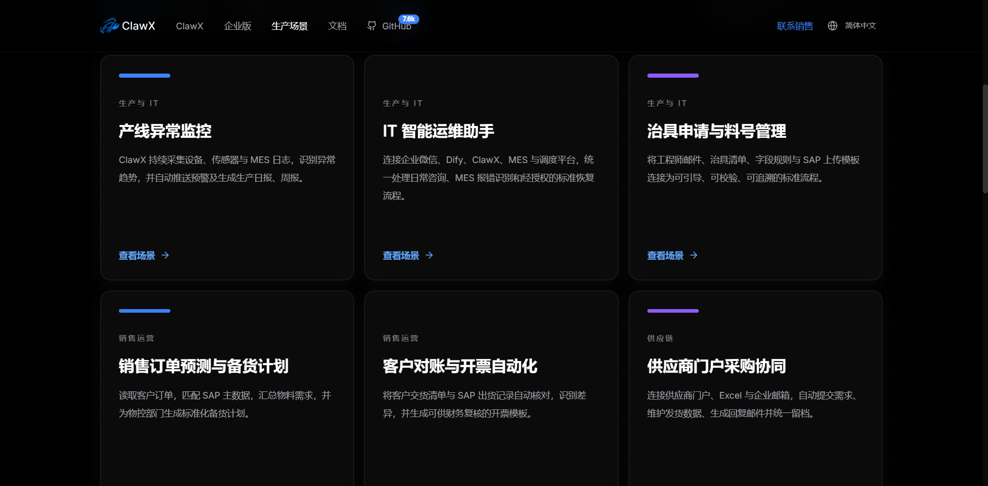The height and width of the screenshot is (486, 988).
Task: Click the 客户对账与开票自动化 card title
Action: tap(460, 366)
